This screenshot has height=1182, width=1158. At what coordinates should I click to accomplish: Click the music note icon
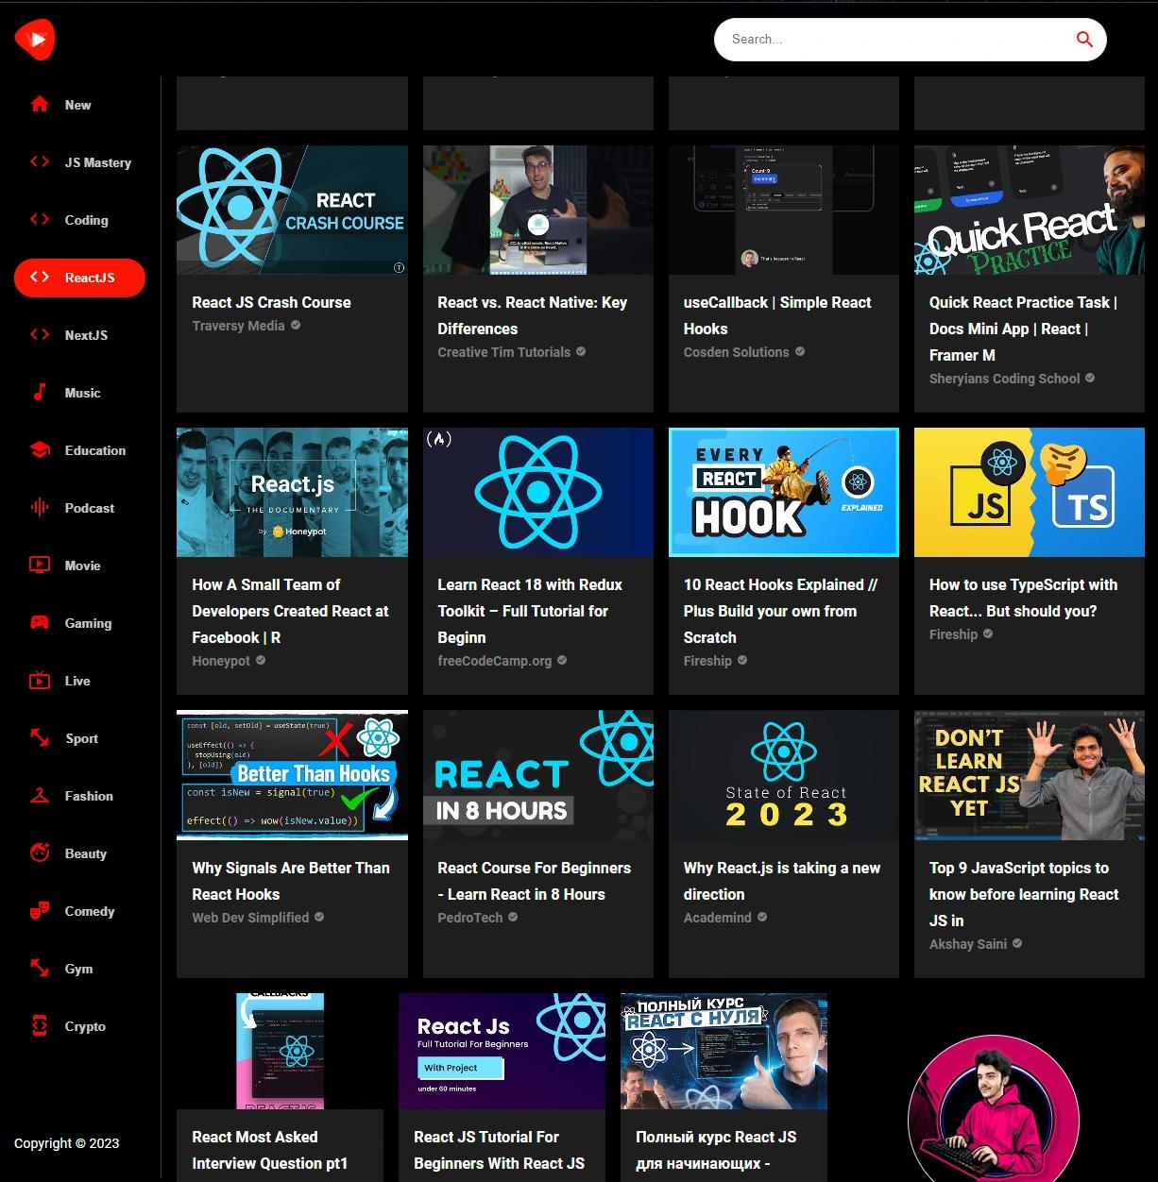(x=40, y=393)
